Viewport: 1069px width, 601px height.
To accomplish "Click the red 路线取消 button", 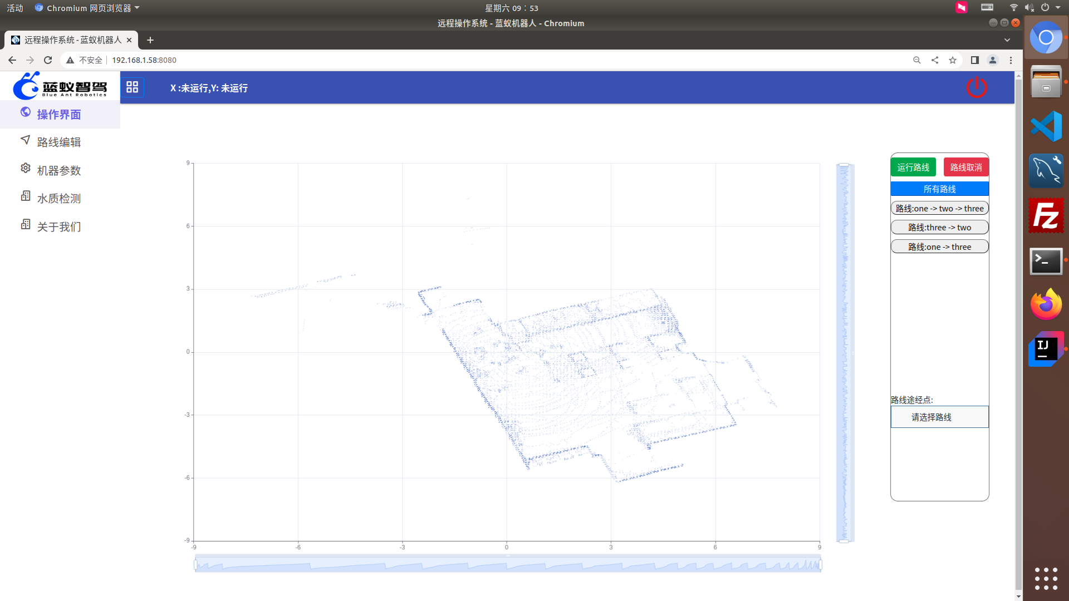I will 966,168.
